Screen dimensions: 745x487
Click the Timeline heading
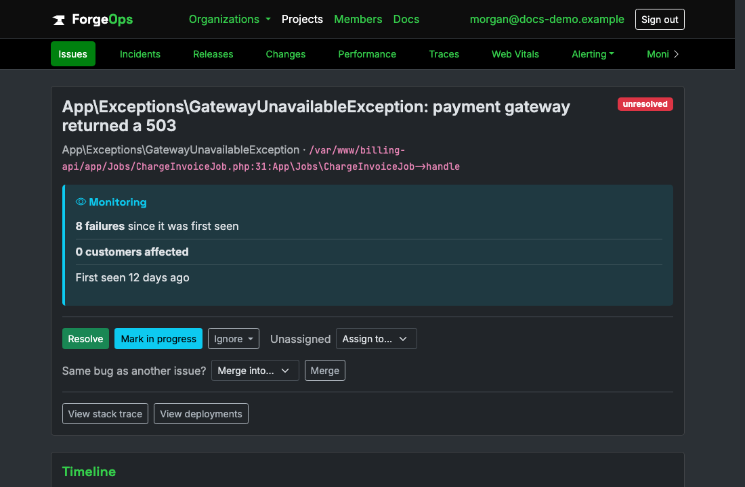pyautogui.click(x=89, y=472)
